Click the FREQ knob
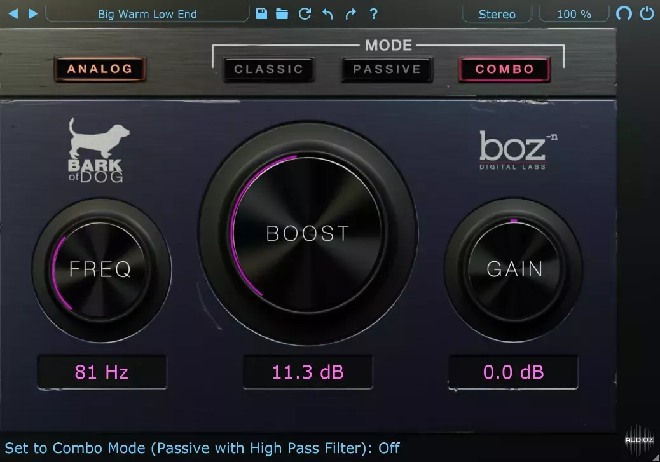 coord(102,269)
